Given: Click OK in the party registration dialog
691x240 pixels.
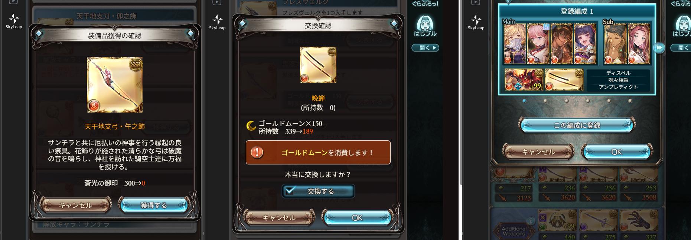Looking at the screenshot, I should (x=616, y=152).
